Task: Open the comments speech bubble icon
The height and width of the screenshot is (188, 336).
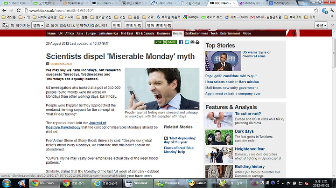Action: click(48, 64)
